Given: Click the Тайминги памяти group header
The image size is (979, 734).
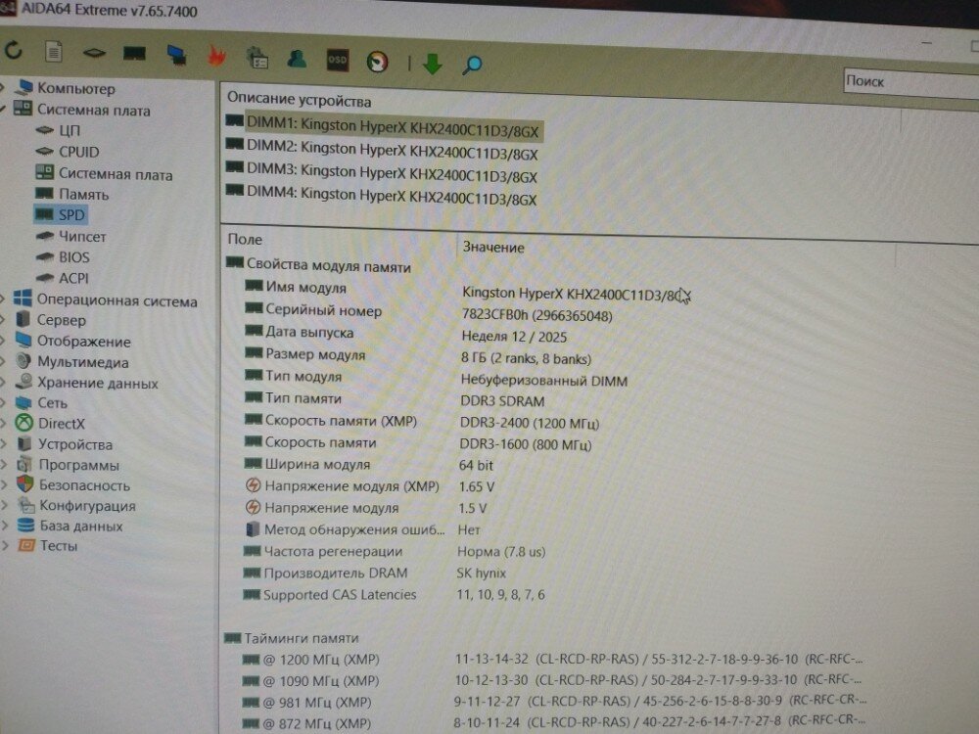Looking at the screenshot, I should pyautogui.click(x=292, y=638).
